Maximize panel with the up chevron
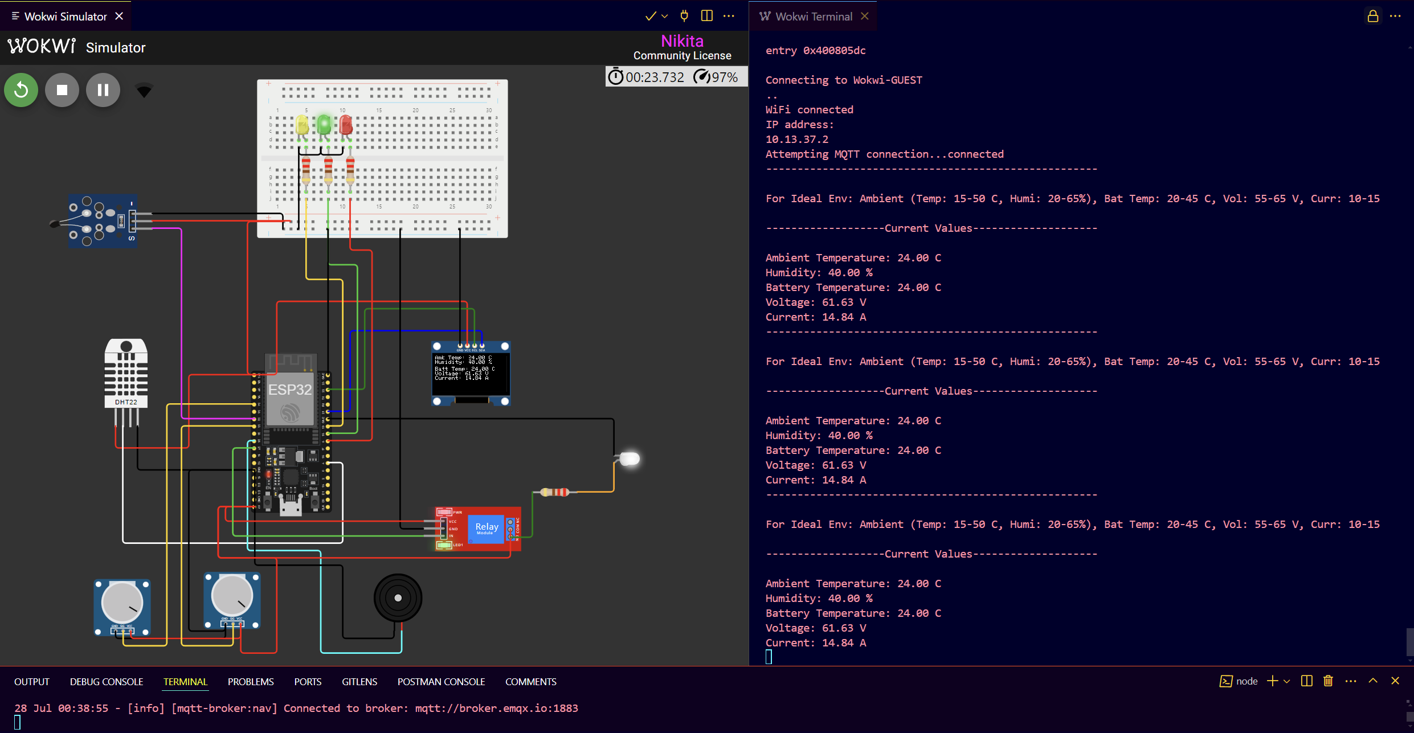The image size is (1414, 733). [1373, 681]
